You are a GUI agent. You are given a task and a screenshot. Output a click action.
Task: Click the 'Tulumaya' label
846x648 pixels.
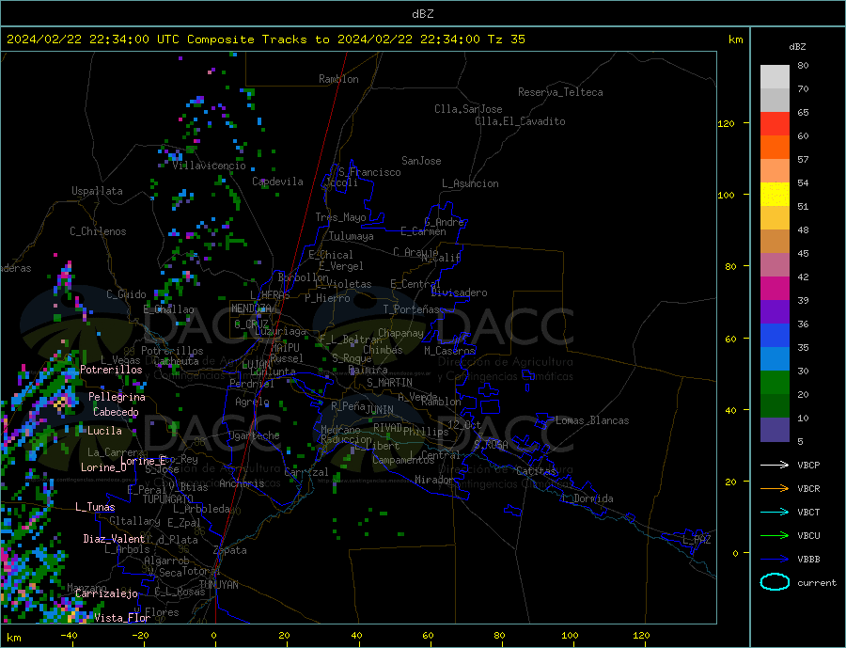click(352, 236)
